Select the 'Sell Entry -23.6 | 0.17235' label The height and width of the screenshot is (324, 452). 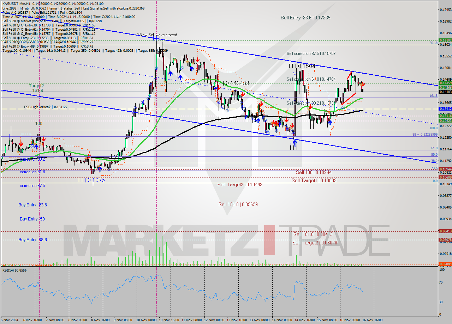coord(305,18)
